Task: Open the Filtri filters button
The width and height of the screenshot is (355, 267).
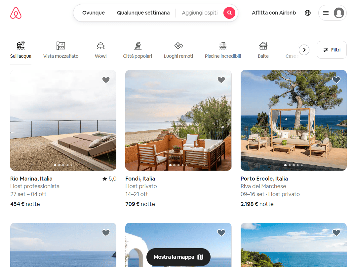Action: (x=332, y=50)
